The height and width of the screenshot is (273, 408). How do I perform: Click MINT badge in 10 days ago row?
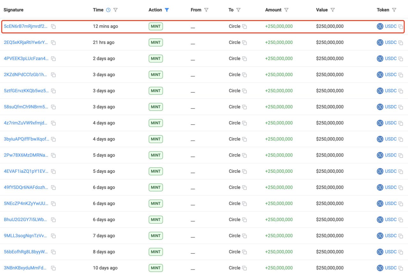(x=156, y=268)
